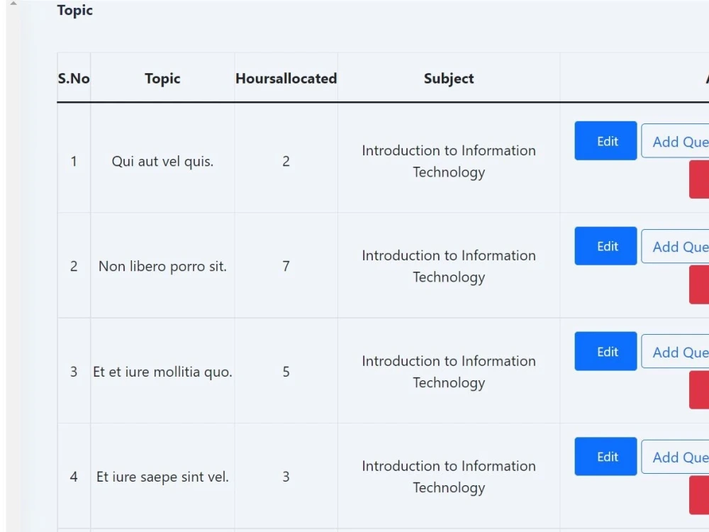Click the Topic column header
This screenshot has width=709, height=532.
(162, 78)
